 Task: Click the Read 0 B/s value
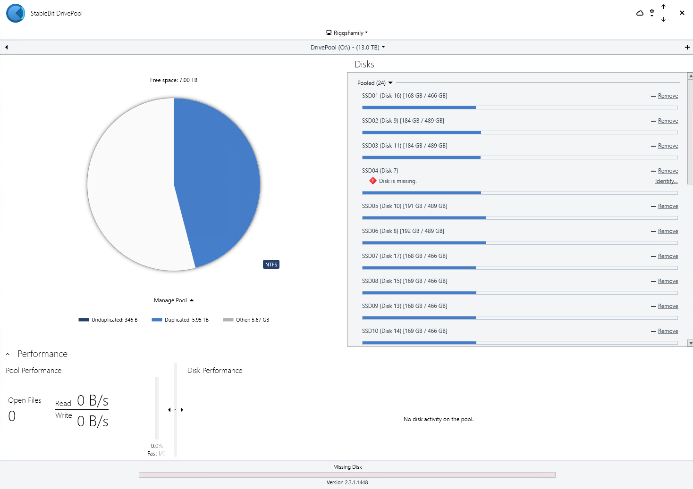(93, 401)
